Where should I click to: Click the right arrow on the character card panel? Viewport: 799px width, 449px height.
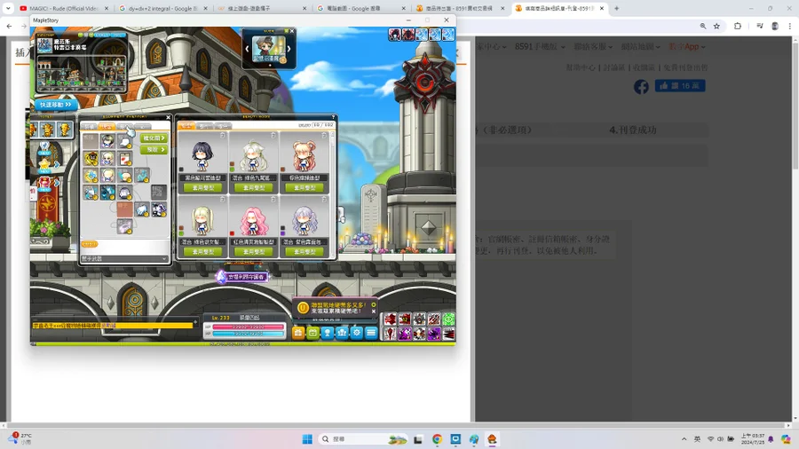click(289, 49)
